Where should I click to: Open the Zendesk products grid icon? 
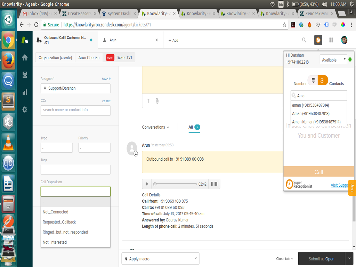331,40
